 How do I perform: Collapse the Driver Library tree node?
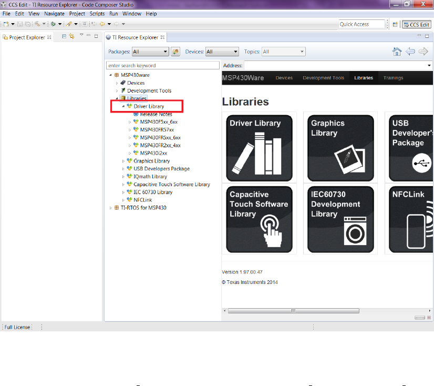pos(123,106)
